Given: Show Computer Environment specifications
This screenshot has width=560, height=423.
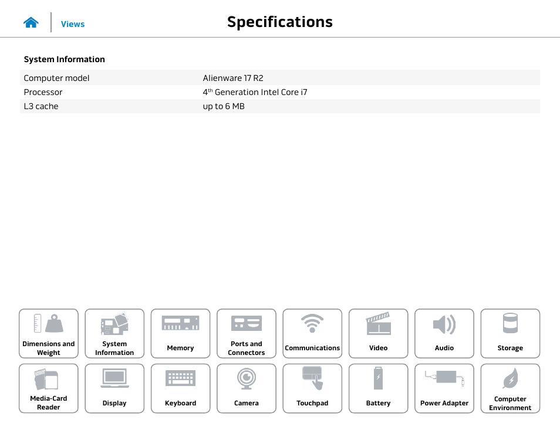Looking at the screenshot, I should point(510,388).
